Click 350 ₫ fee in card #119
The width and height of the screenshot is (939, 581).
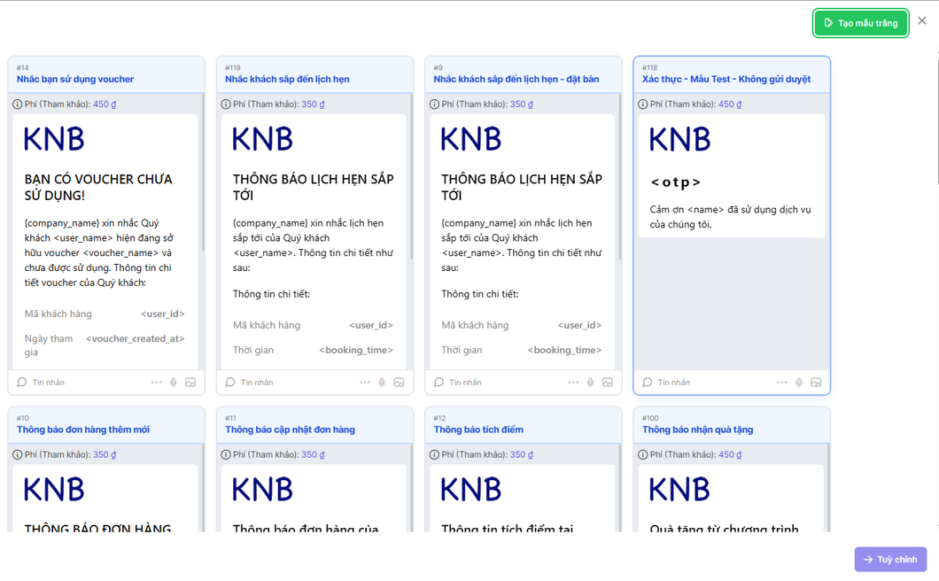(x=314, y=105)
